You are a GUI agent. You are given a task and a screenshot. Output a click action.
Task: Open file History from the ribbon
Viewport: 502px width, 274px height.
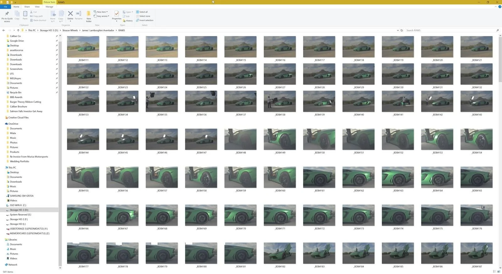tap(128, 21)
